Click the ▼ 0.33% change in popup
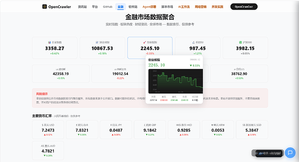 (x=195, y=65)
